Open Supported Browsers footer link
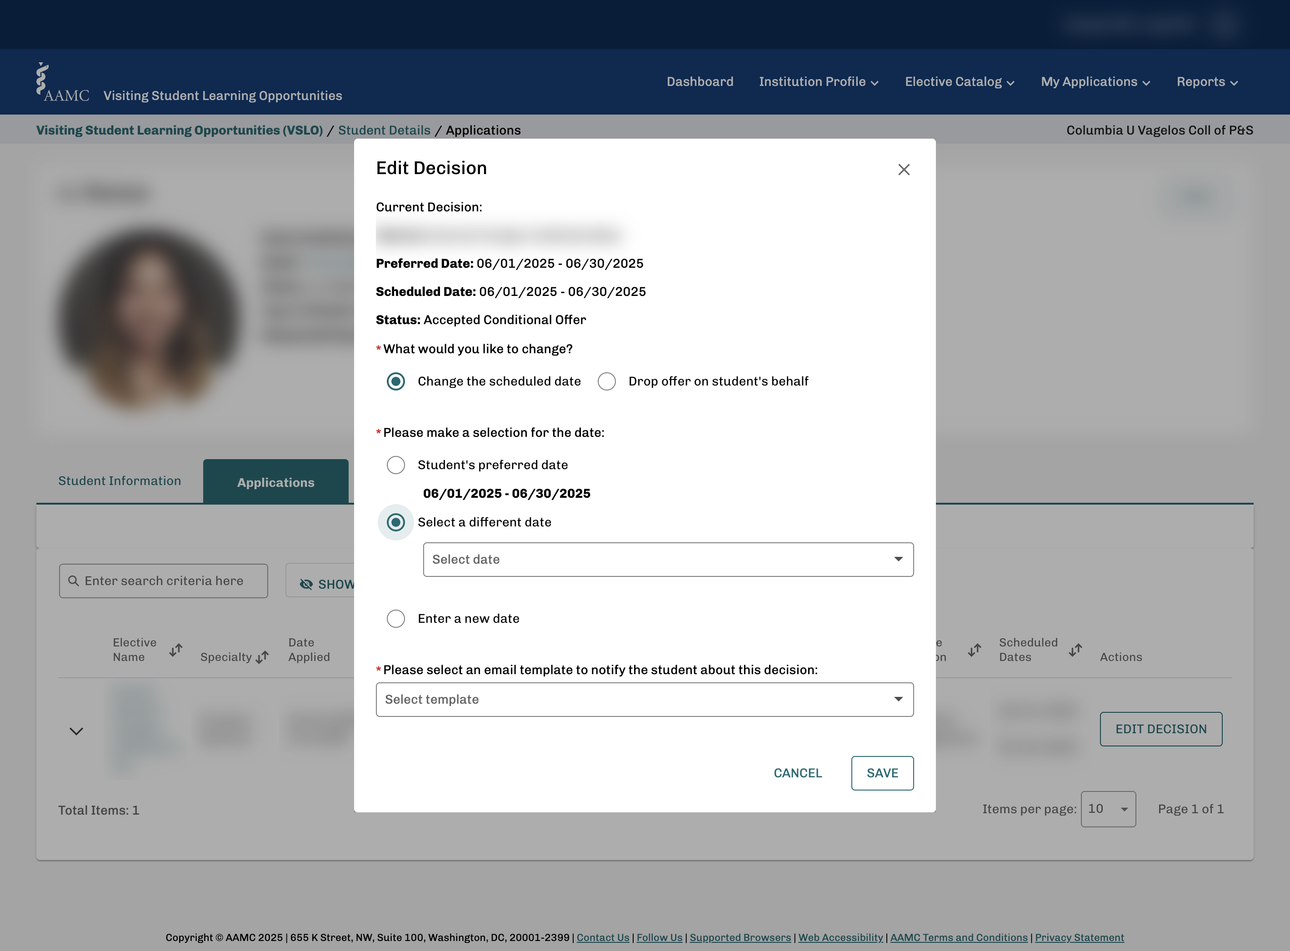1290x951 pixels. (x=740, y=937)
